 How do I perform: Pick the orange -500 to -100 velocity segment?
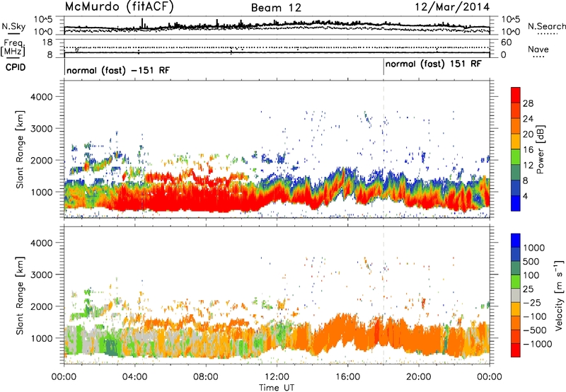(x=516, y=323)
